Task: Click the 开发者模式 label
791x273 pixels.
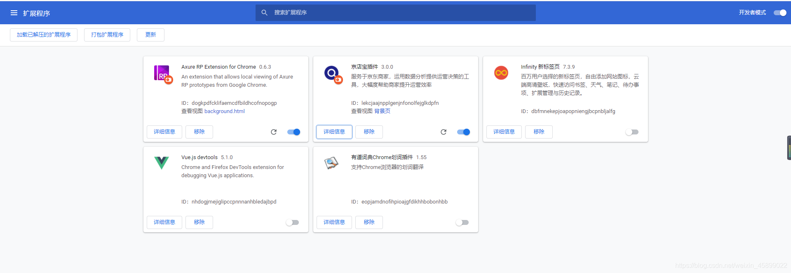Action: click(x=752, y=13)
